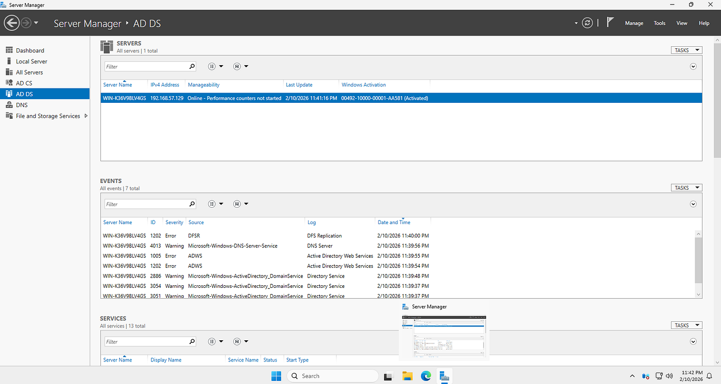Open the navigation history dropdown arrow
Image resolution: width=721 pixels, height=384 pixels.
[36, 23]
